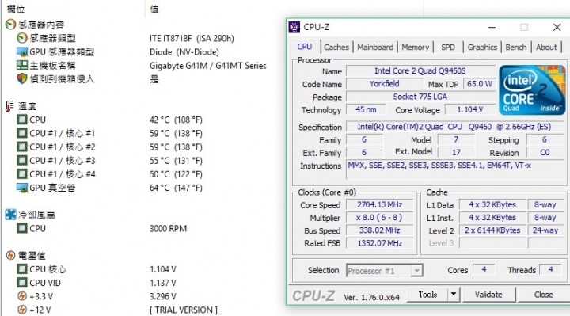Click the chassis intrusion shield icon
570x316 pixels.
click(22, 78)
